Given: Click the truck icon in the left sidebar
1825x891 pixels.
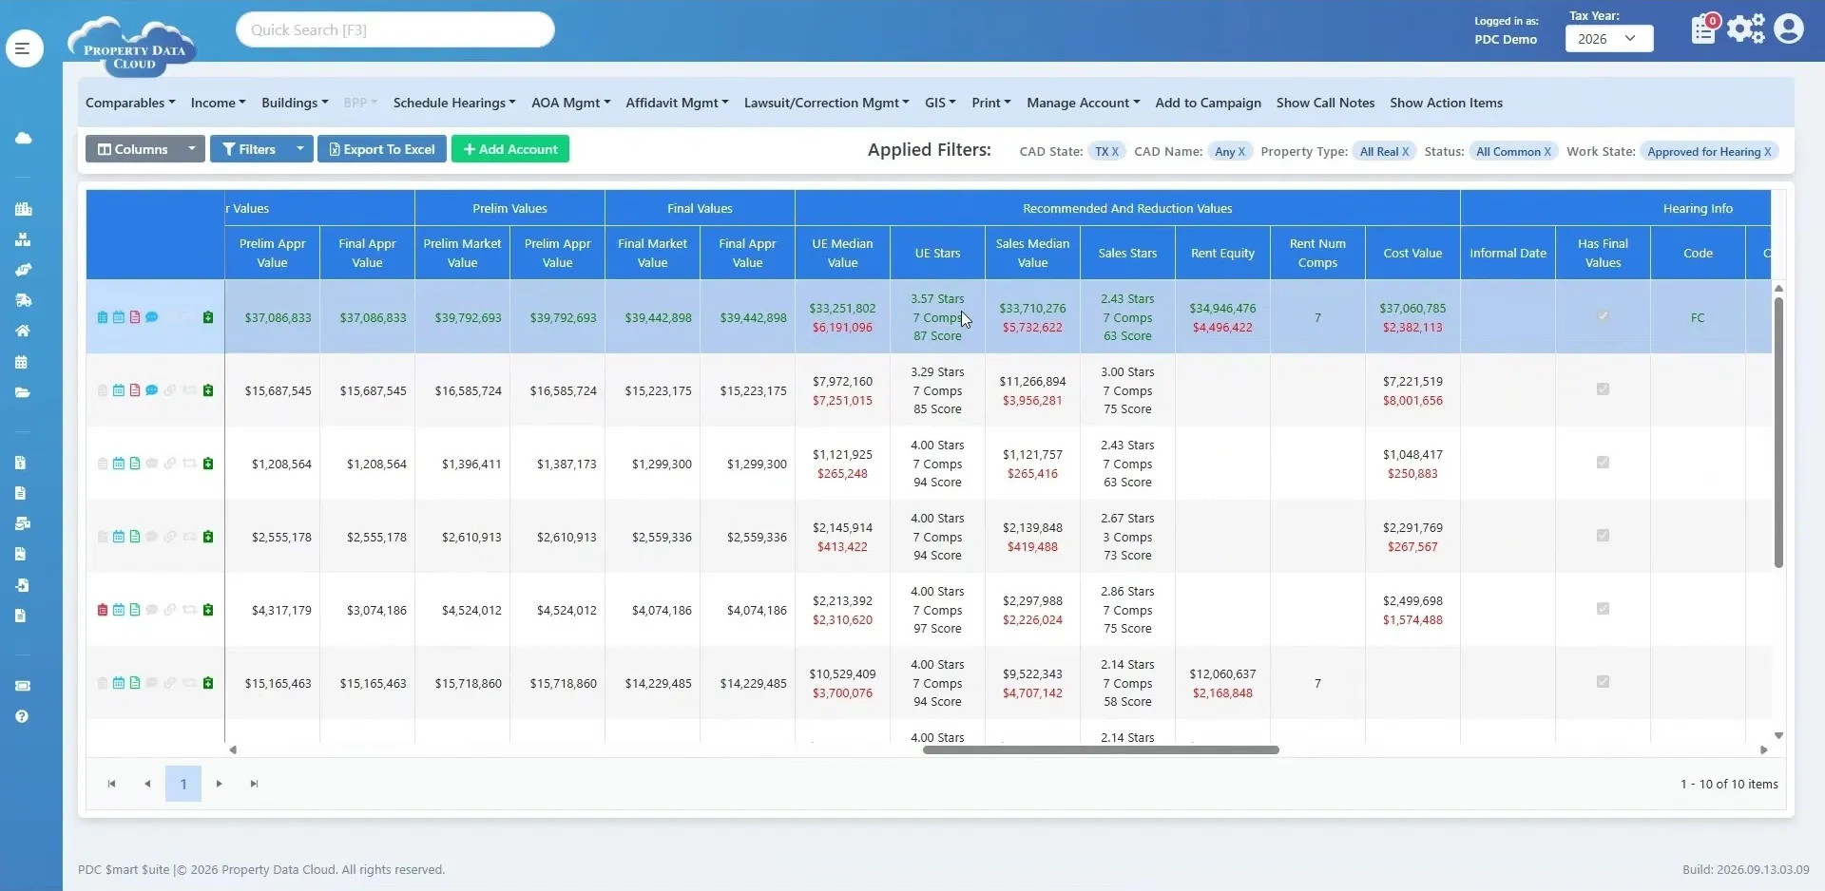Looking at the screenshot, I should pyautogui.click(x=23, y=300).
